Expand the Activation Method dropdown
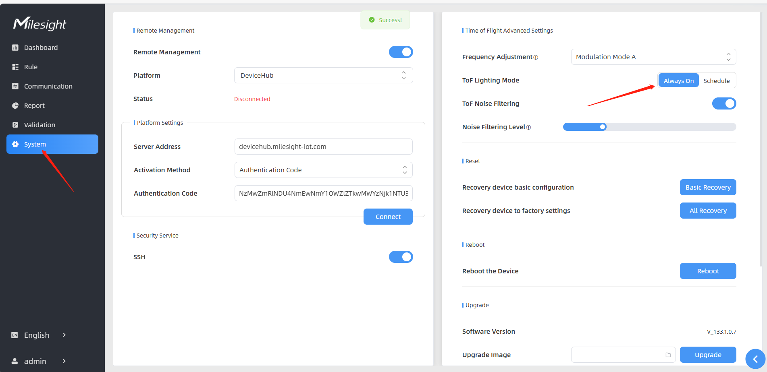 [x=323, y=170]
